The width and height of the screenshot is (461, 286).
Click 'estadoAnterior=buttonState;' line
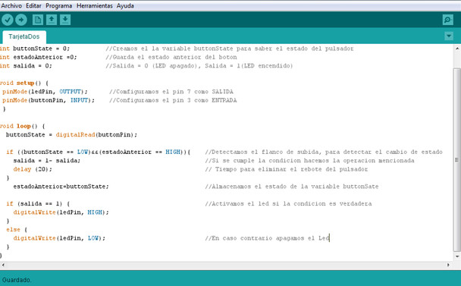click(x=61, y=187)
